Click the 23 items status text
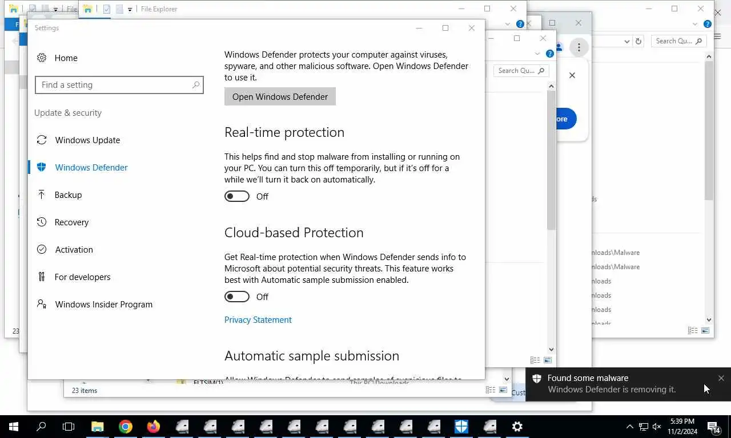This screenshot has width=731, height=438. click(x=85, y=391)
